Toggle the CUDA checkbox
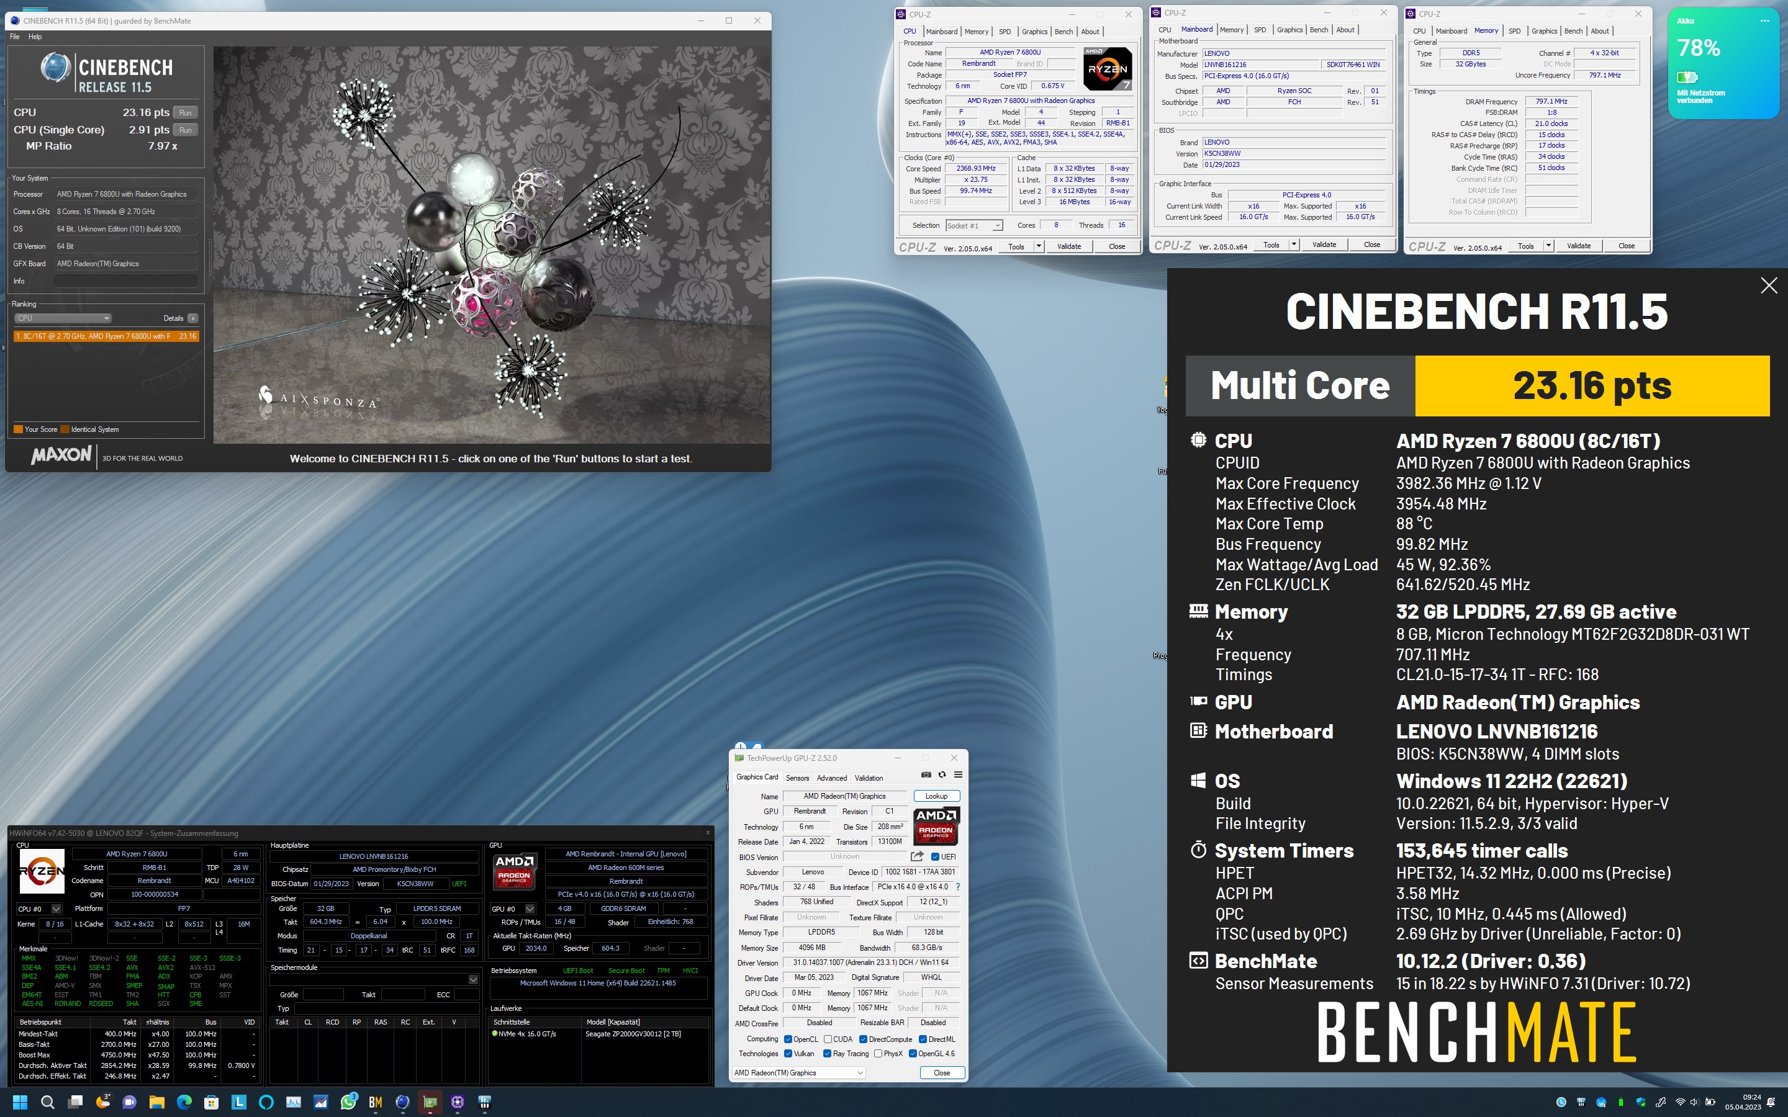Image resolution: width=1788 pixels, height=1117 pixels. pyautogui.click(x=828, y=1039)
